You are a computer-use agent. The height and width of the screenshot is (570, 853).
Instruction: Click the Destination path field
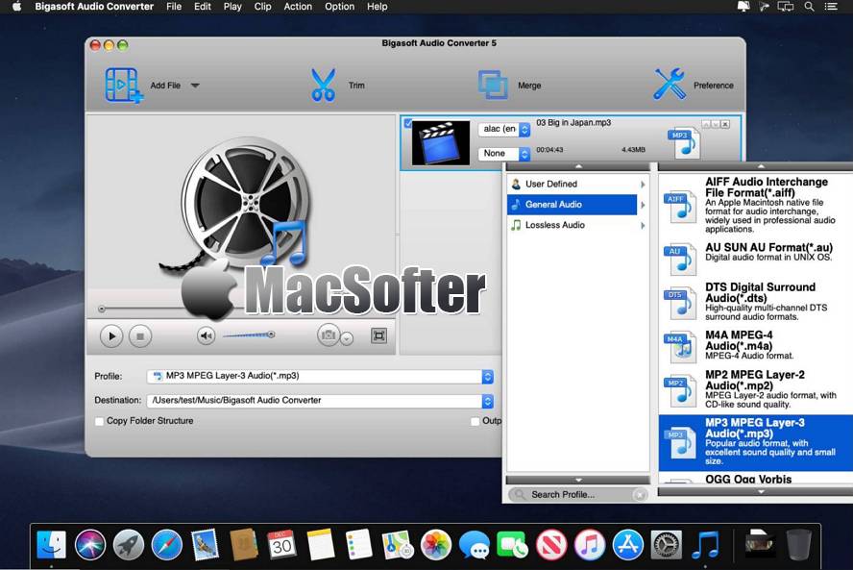click(x=314, y=401)
